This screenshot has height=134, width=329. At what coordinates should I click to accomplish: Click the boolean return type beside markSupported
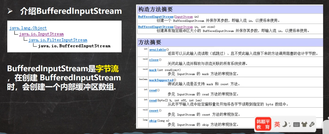point(143,79)
